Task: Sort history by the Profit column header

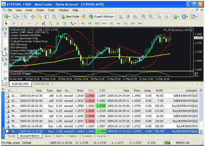Action: point(158,90)
